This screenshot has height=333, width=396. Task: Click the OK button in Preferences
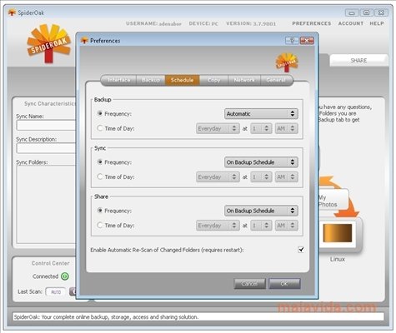click(x=284, y=284)
